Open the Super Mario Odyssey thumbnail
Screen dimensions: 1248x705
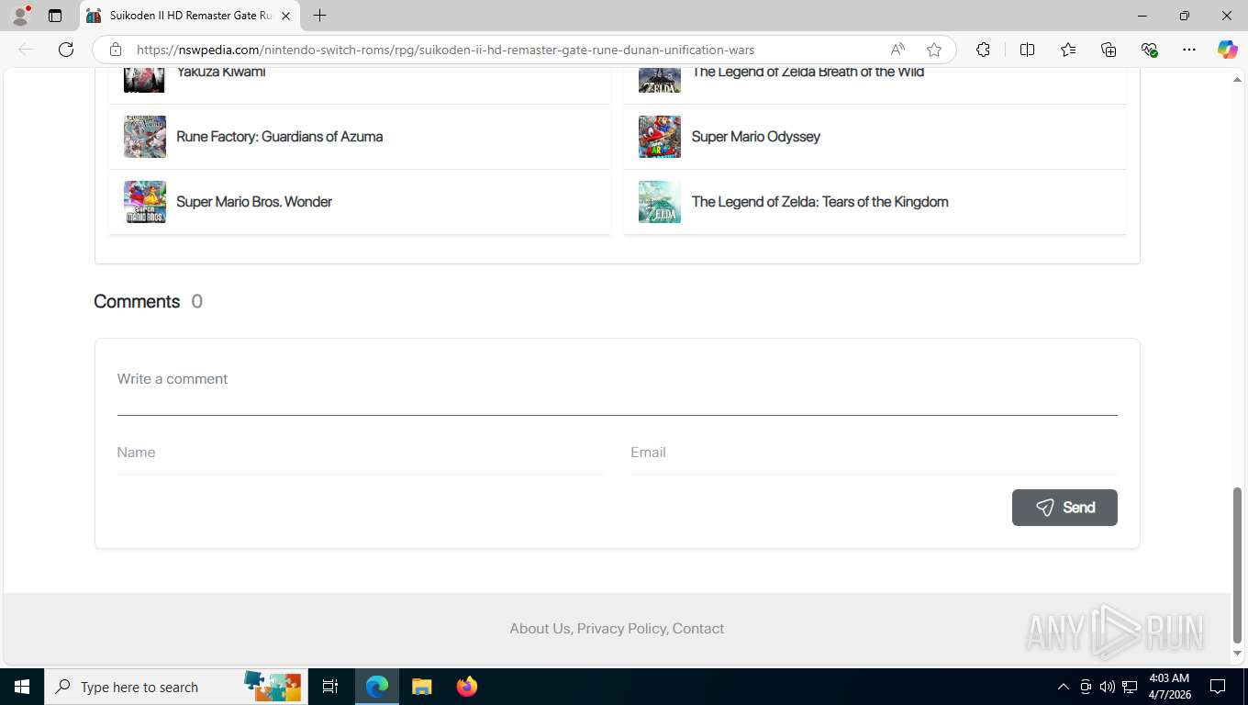click(x=660, y=137)
